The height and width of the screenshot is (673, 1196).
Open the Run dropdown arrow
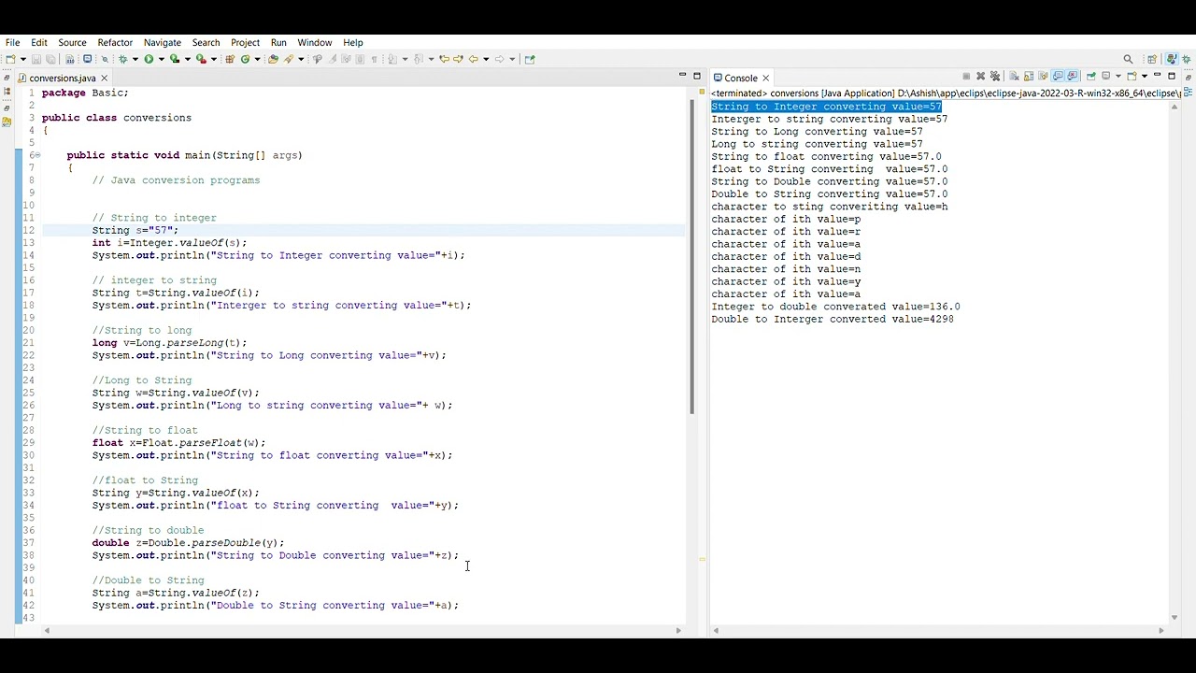pyautogui.click(x=161, y=59)
